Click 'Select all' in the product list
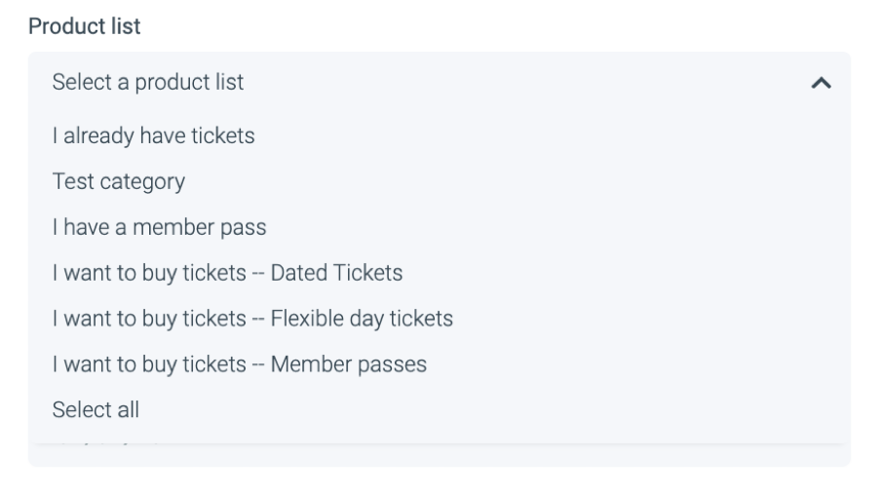 tap(96, 410)
